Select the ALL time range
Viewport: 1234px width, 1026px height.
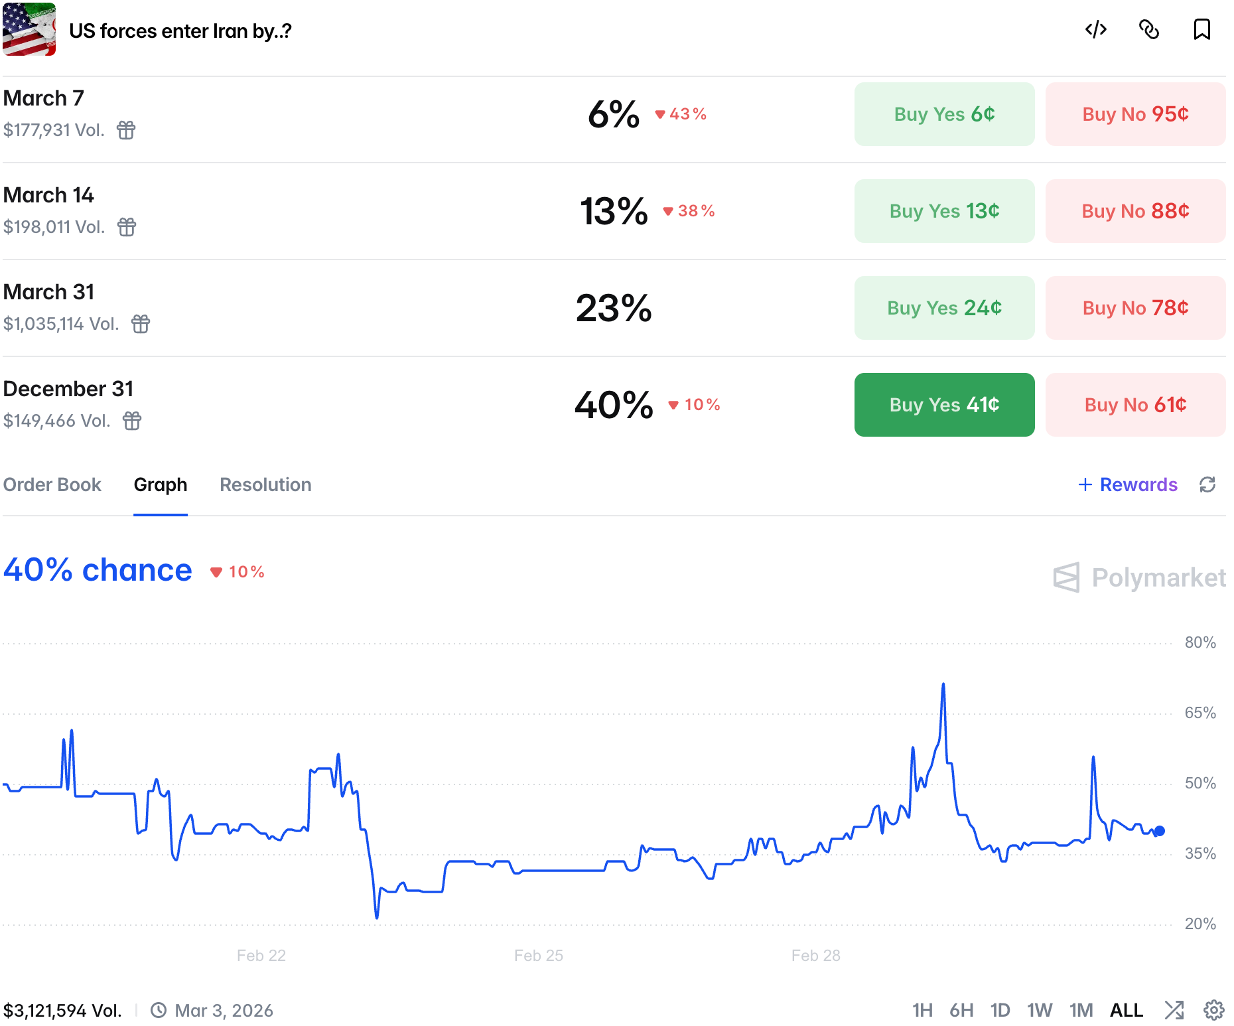tap(1127, 1010)
